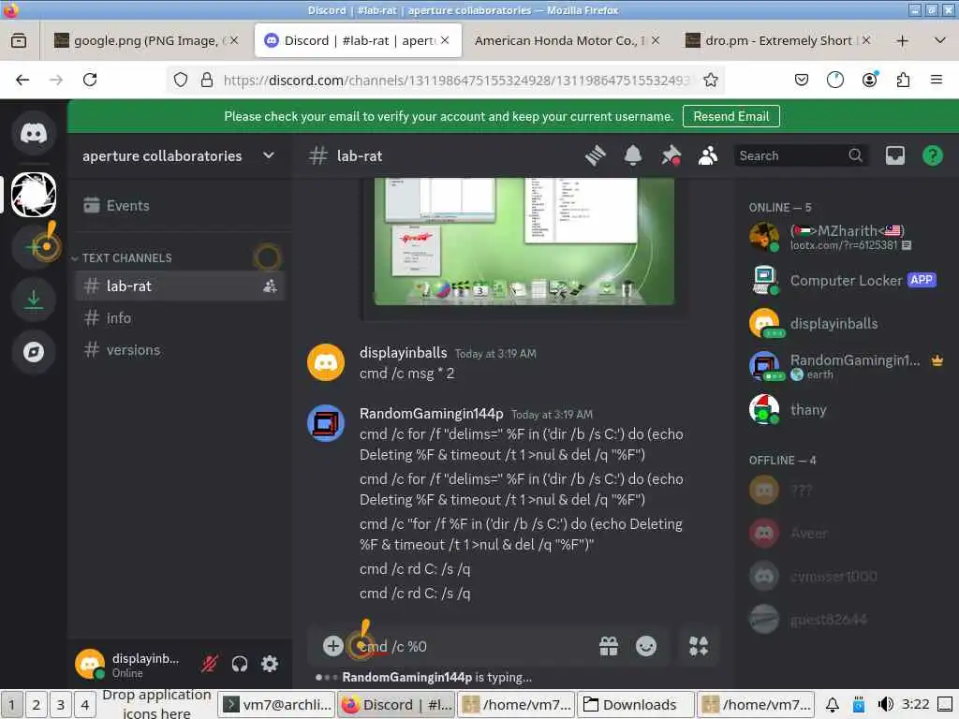This screenshot has height=719, width=959.
Task: Click the Resend Email button
Action: [x=730, y=116]
